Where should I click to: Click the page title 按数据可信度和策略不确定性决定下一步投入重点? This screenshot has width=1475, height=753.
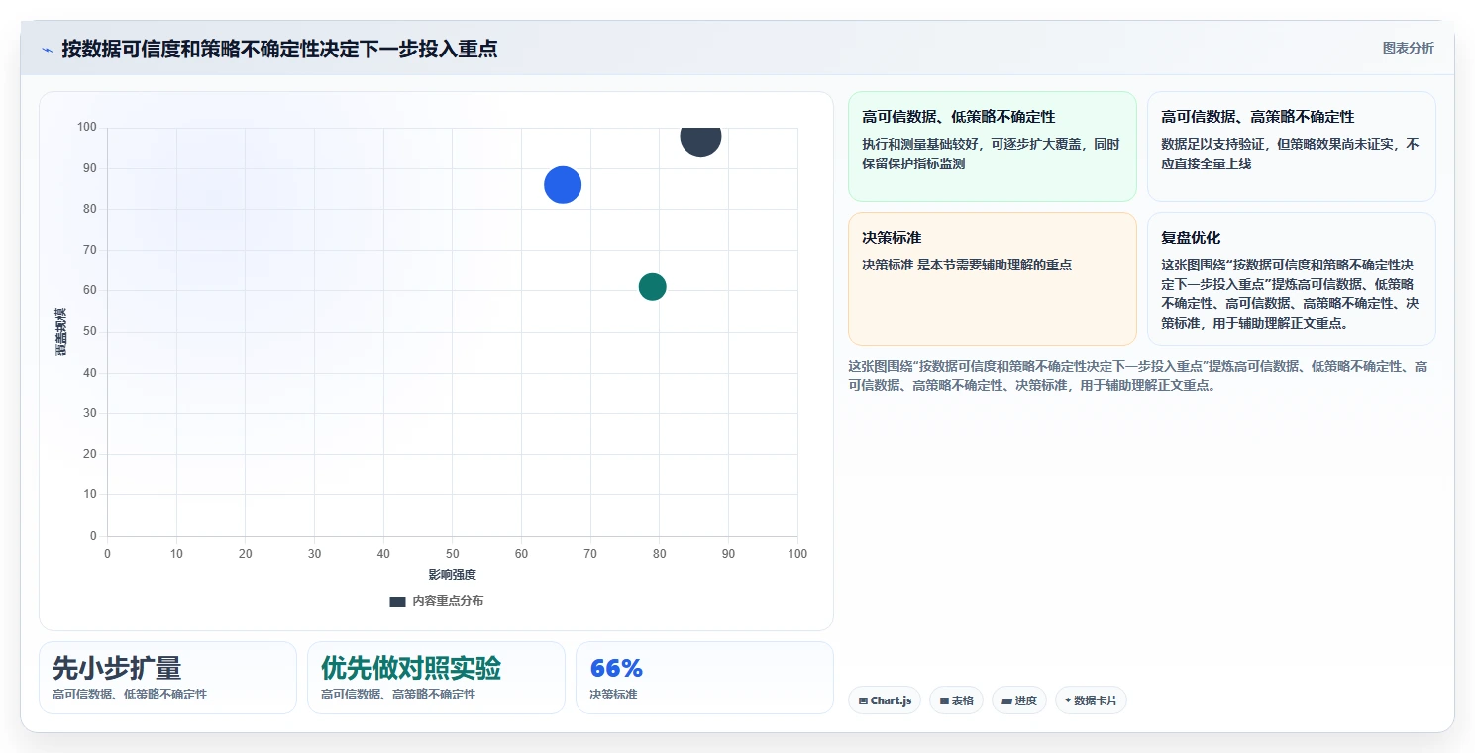(x=279, y=49)
